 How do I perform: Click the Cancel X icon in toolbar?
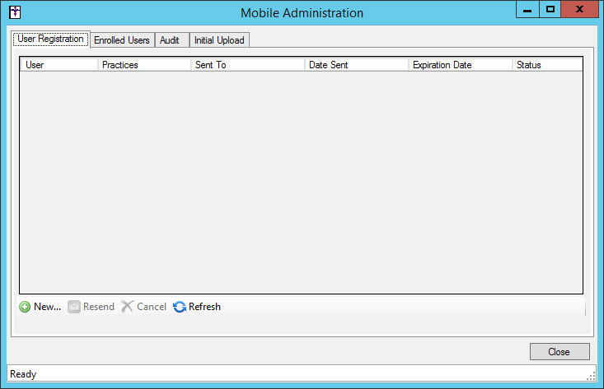point(127,307)
